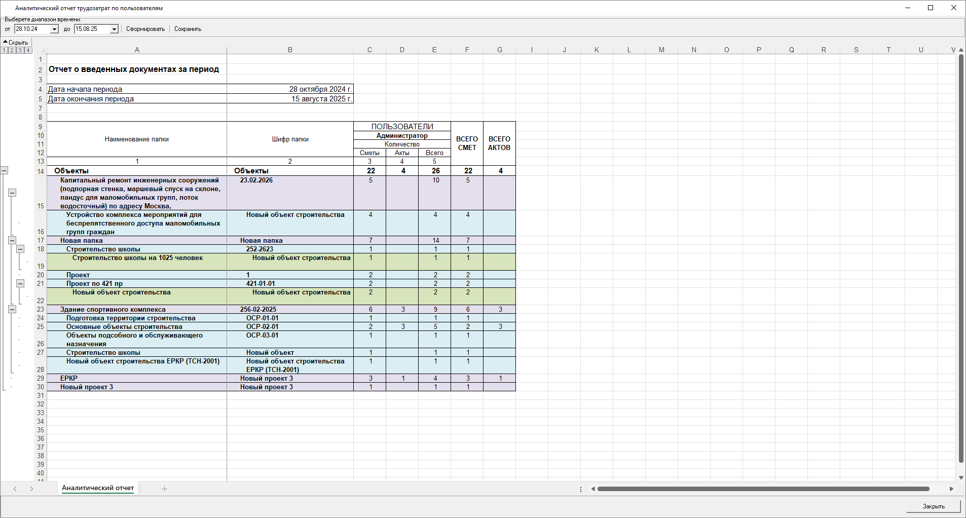Click outline level 3 button
Screen dimensions: 966x518
tap(20, 50)
